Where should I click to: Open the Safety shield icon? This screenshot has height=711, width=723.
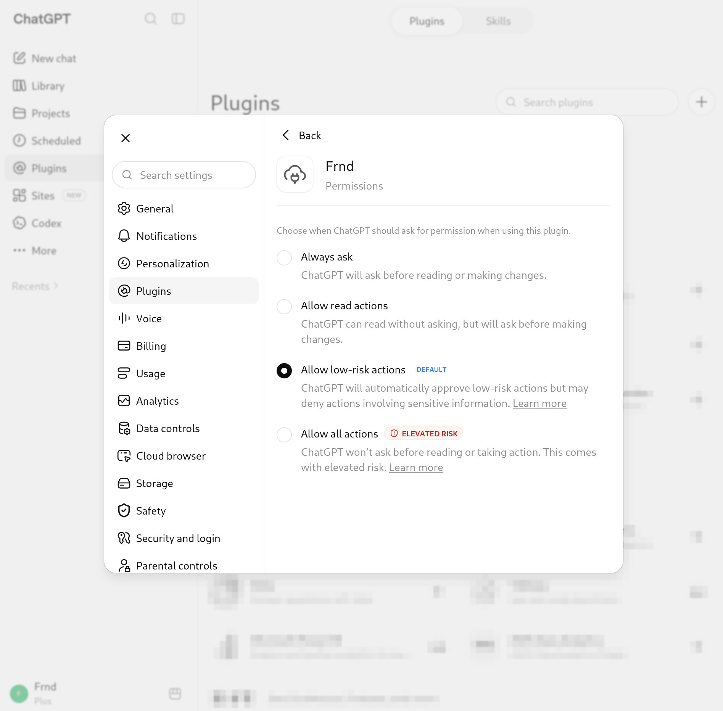[x=124, y=511]
